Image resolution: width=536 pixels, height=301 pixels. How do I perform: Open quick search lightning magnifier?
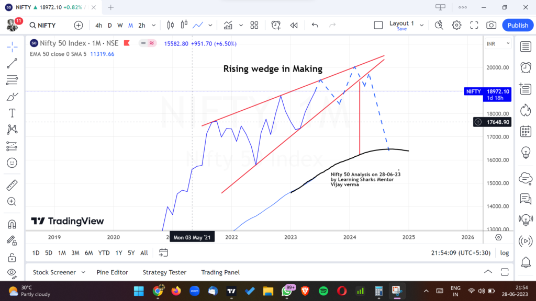coord(439,25)
